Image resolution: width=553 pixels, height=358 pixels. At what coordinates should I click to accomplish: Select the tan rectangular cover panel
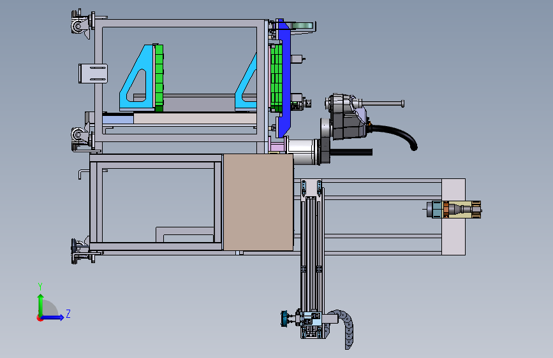click(258, 203)
